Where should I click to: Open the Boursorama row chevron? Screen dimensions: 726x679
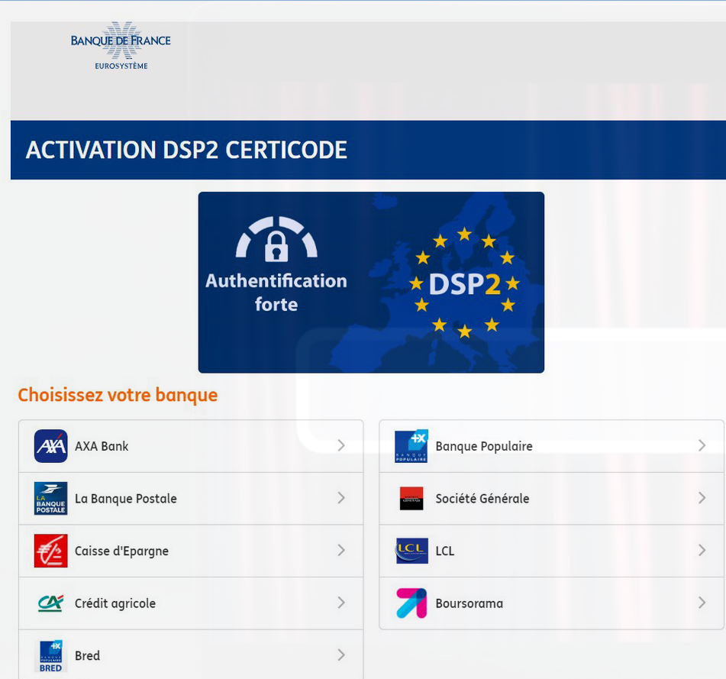(702, 603)
